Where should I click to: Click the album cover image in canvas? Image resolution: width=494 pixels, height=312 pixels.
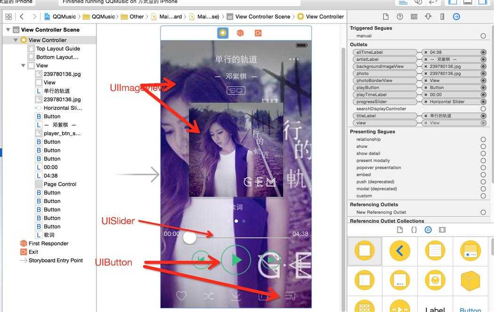click(x=236, y=150)
